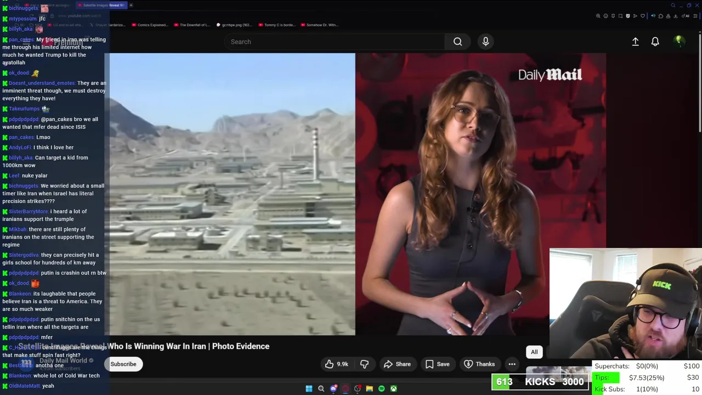Subscribe to Daily Mail World channel

(x=123, y=364)
